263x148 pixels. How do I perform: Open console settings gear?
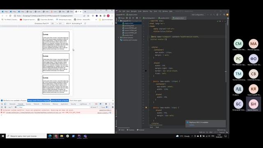[113, 107]
